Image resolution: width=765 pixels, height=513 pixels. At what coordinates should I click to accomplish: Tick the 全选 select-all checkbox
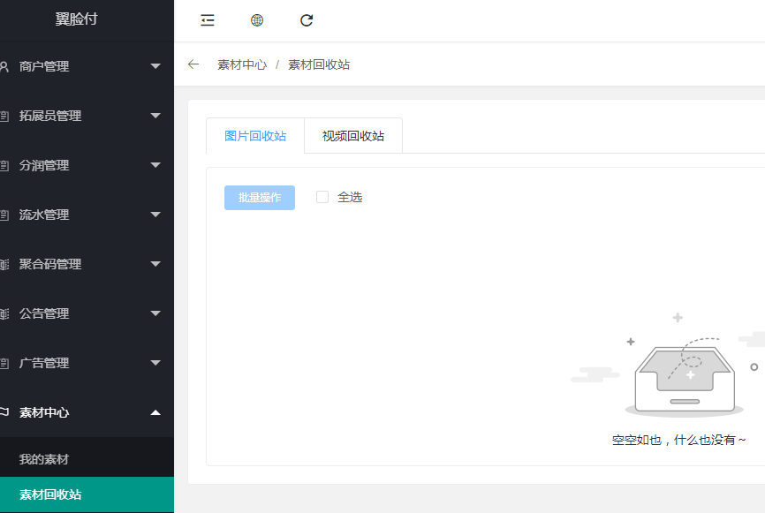tap(322, 197)
